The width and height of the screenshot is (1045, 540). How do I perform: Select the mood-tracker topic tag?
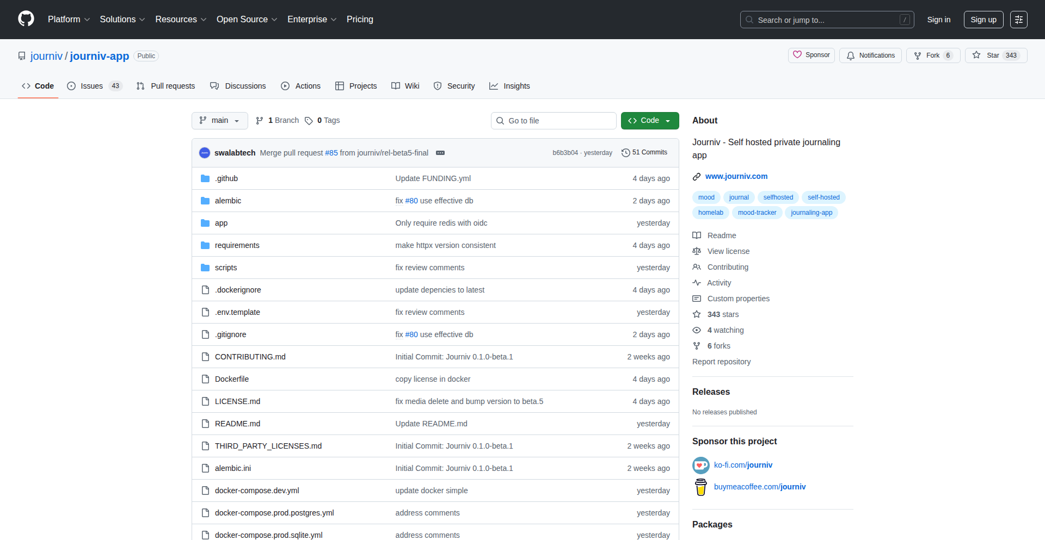(x=757, y=213)
